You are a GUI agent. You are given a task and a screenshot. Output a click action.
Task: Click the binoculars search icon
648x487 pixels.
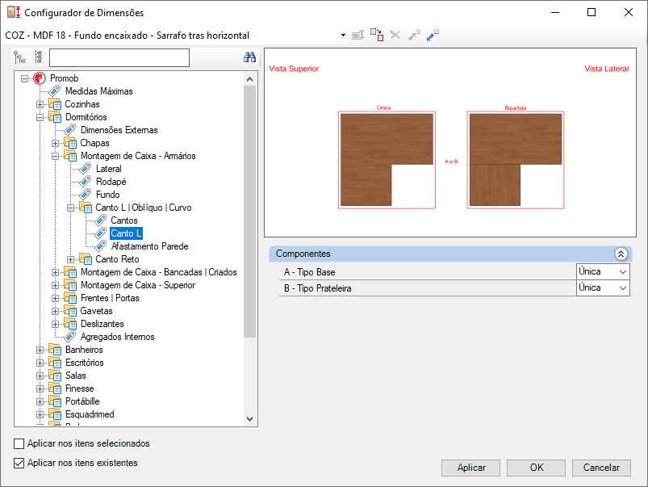pyautogui.click(x=249, y=58)
